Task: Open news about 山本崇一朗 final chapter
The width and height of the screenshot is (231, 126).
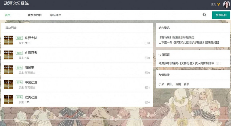Action: click(189, 42)
